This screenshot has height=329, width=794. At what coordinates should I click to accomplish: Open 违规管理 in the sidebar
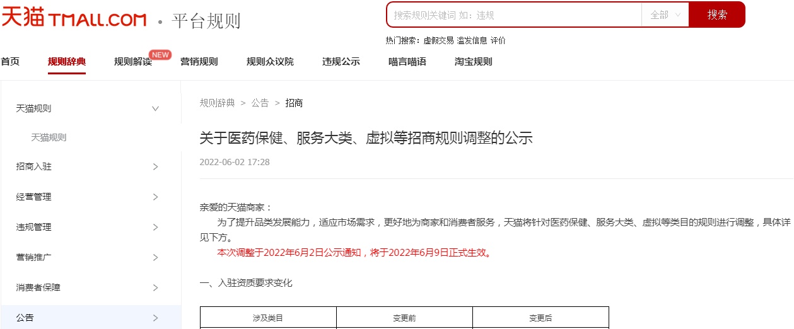point(34,227)
